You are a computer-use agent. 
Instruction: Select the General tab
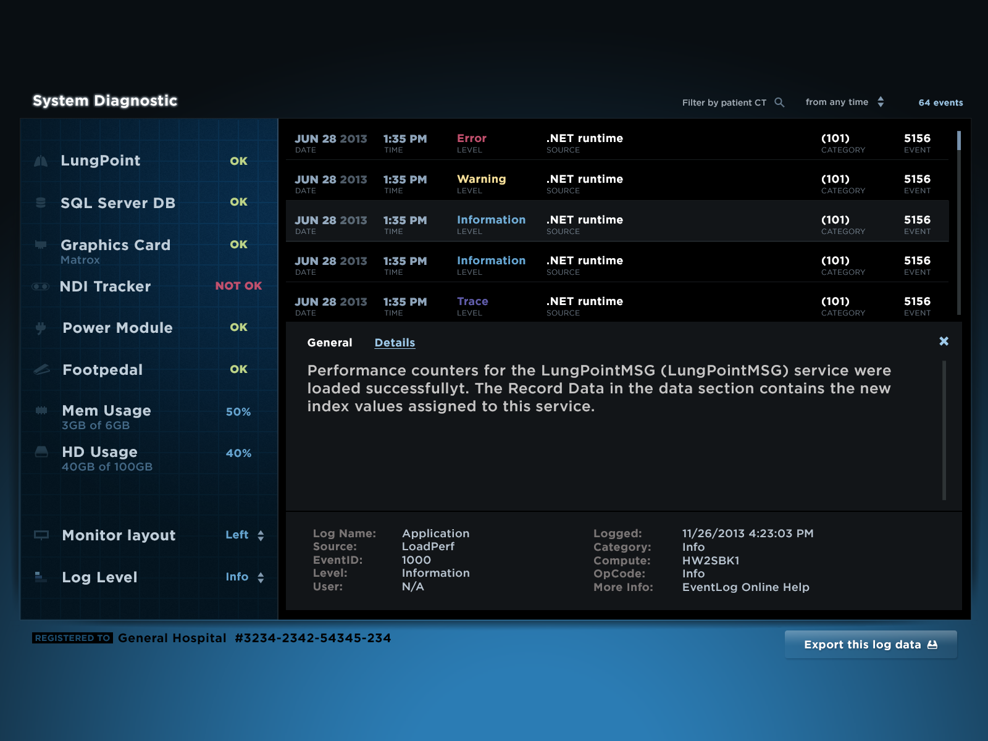(x=330, y=343)
